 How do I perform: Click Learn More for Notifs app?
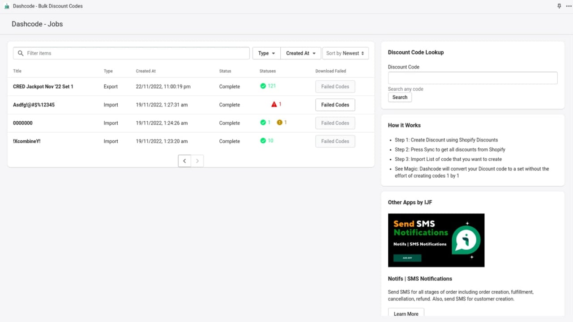click(x=406, y=314)
